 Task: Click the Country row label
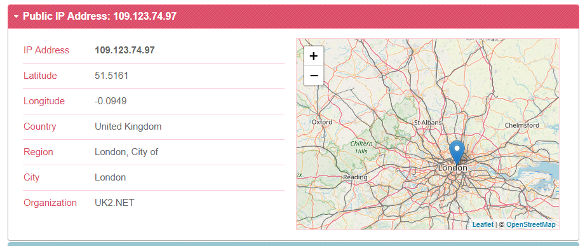pos(39,126)
